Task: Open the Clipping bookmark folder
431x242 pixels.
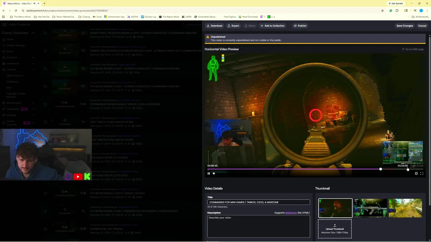Action: point(84,17)
